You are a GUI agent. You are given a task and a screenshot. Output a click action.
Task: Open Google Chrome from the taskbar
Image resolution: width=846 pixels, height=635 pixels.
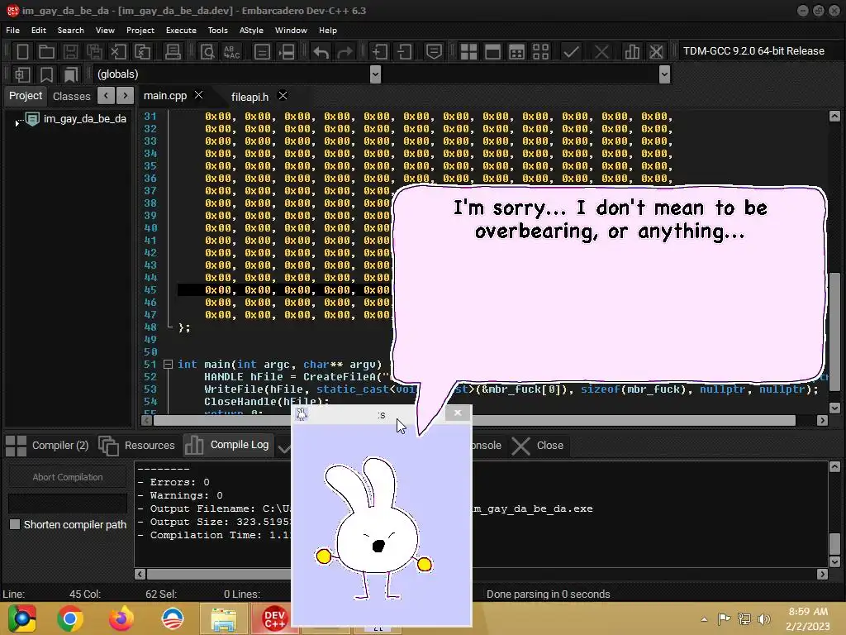(70, 618)
